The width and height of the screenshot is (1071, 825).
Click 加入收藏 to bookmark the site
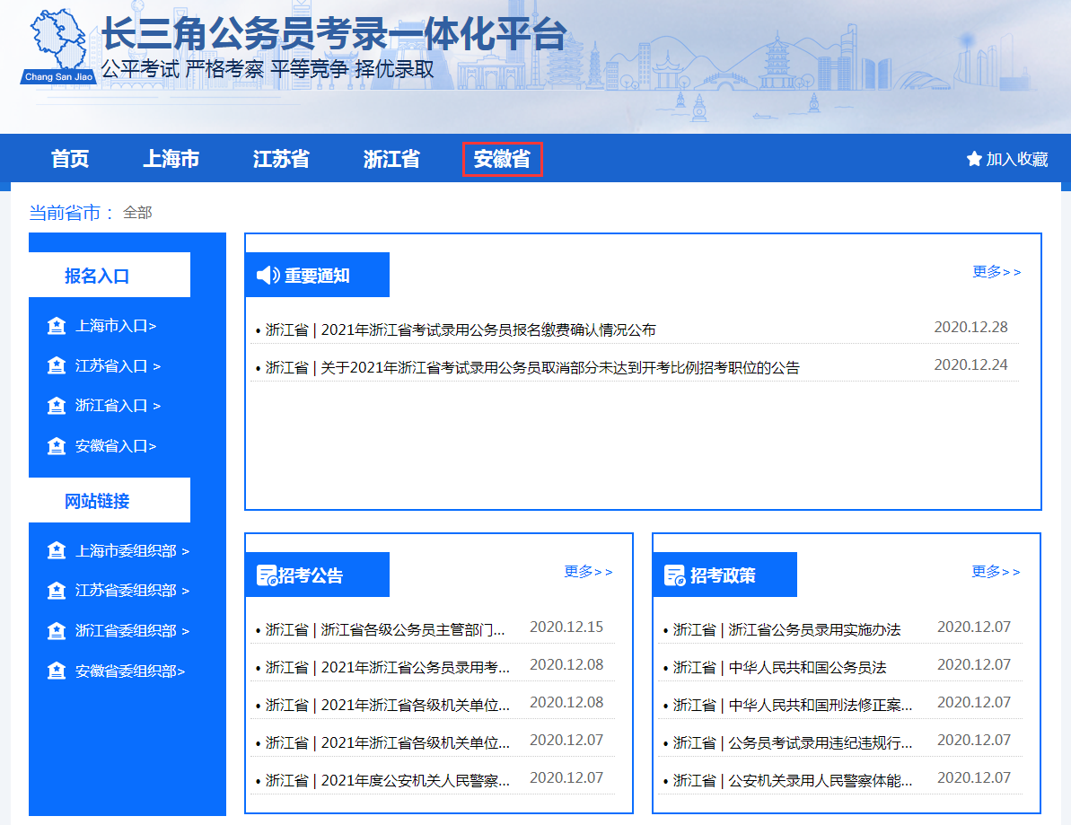coord(1017,159)
